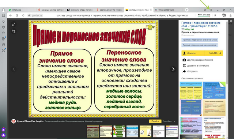Screen dimensions: 234x139
Task: Open downloads arrow icon in toolbar
Action: pos(230,15)
